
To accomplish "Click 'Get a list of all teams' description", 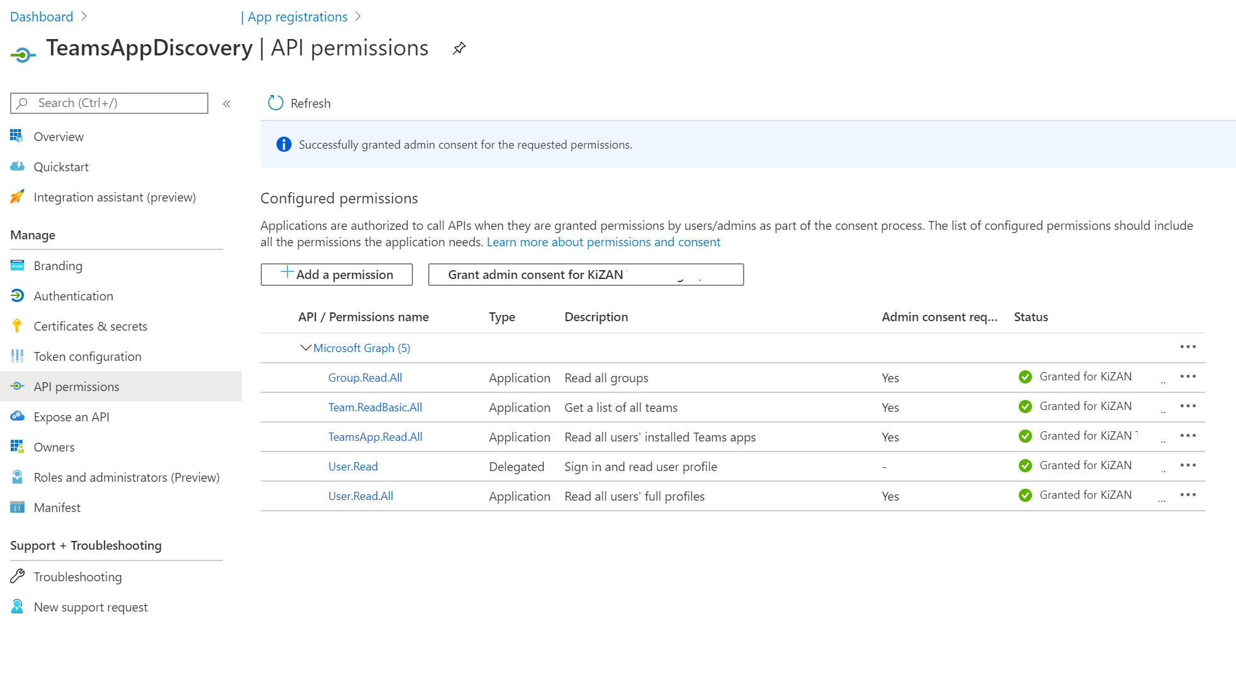I will (621, 407).
